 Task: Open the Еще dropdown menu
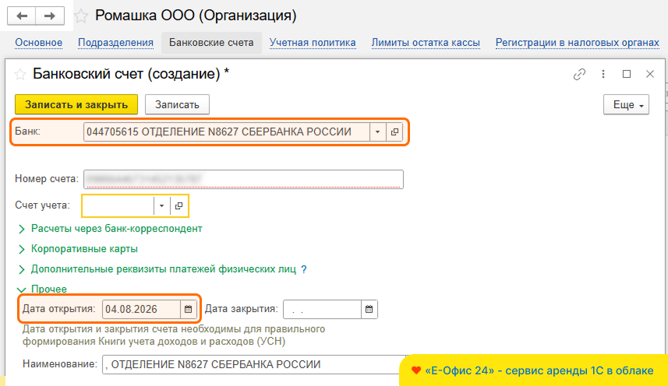point(626,104)
